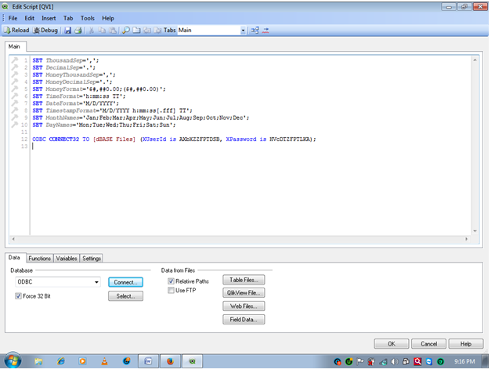Open search with the magnifying glass icon

pos(125,30)
